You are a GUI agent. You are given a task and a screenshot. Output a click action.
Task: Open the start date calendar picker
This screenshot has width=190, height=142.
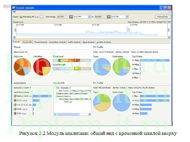[71, 17]
